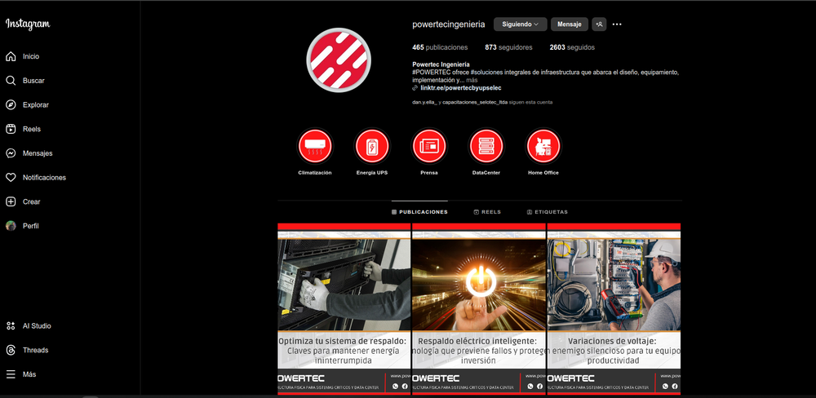This screenshot has width=816, height=398.
Task: Switch to the REELS tab
Action: pyautogui.click(x=487, y=212)
